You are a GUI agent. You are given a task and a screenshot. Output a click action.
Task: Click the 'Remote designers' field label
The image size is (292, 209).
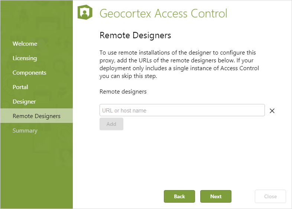tap(123, 92)
